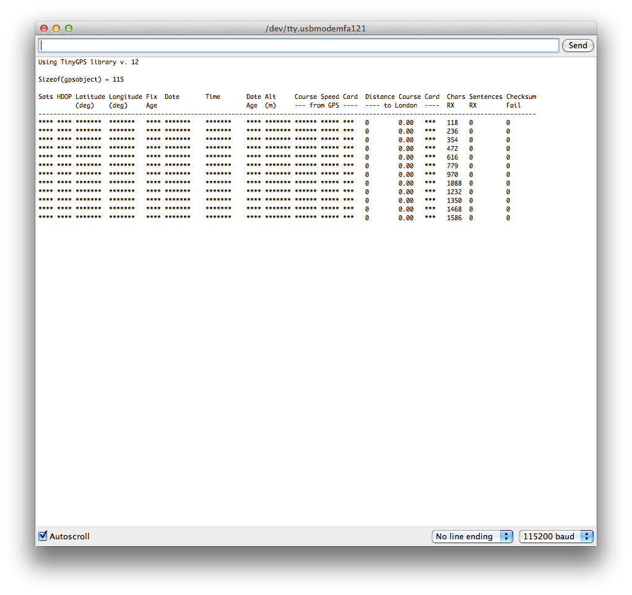Click the Sizeof(gpsobject) = 115 line
This screenshot has height=595, width=632.
81,79
